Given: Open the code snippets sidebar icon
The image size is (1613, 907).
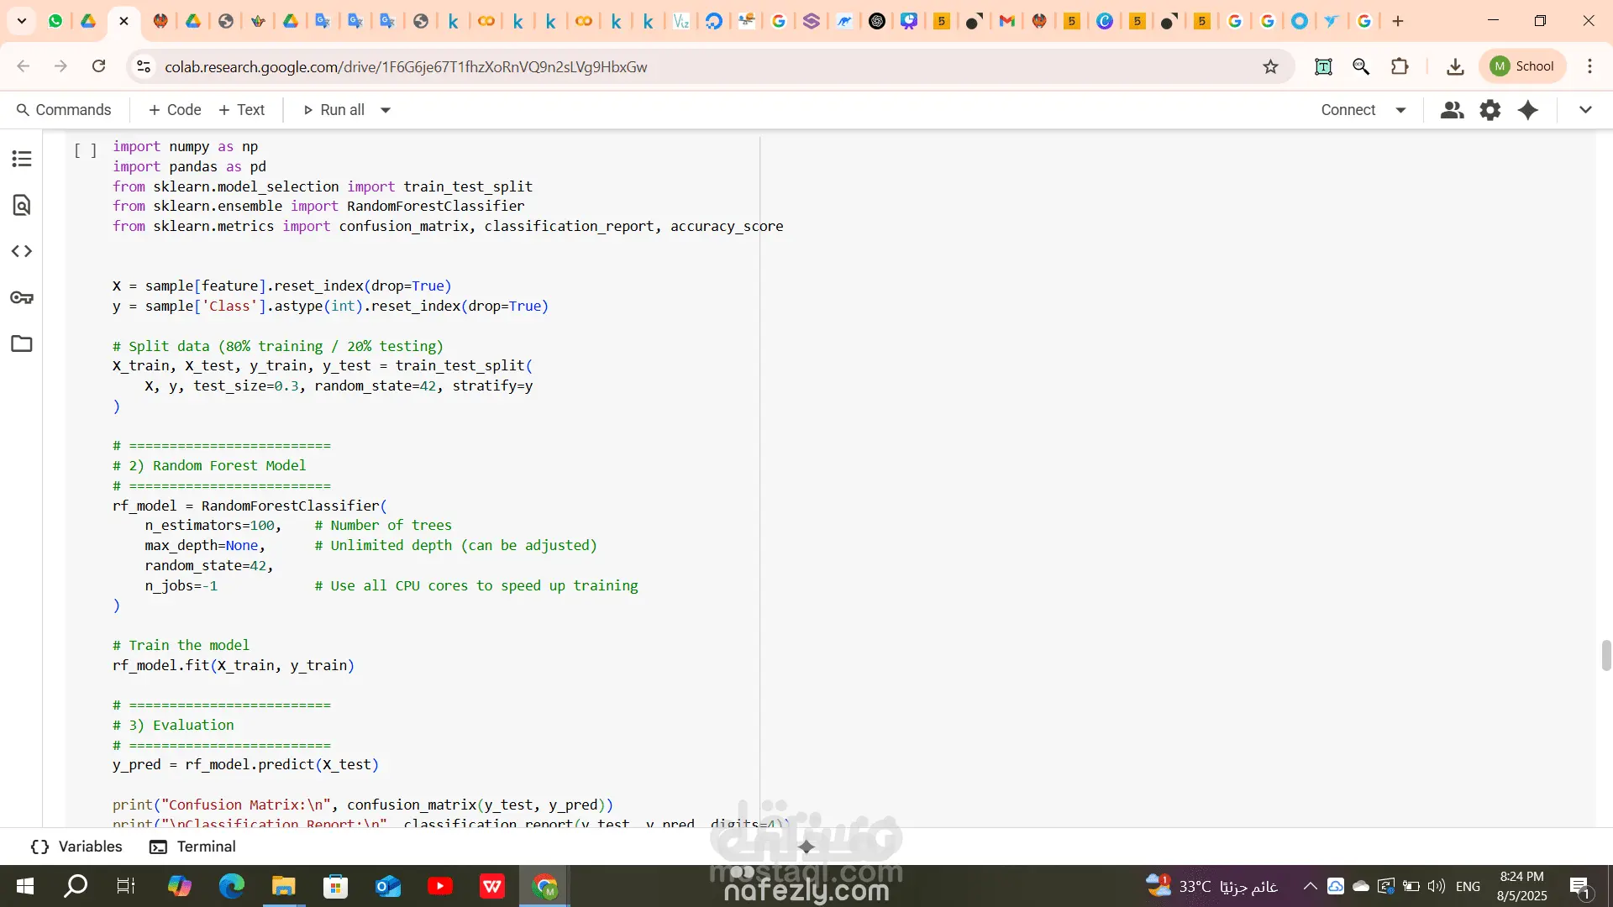Looking at the screenshot, I should pos(22,251).
